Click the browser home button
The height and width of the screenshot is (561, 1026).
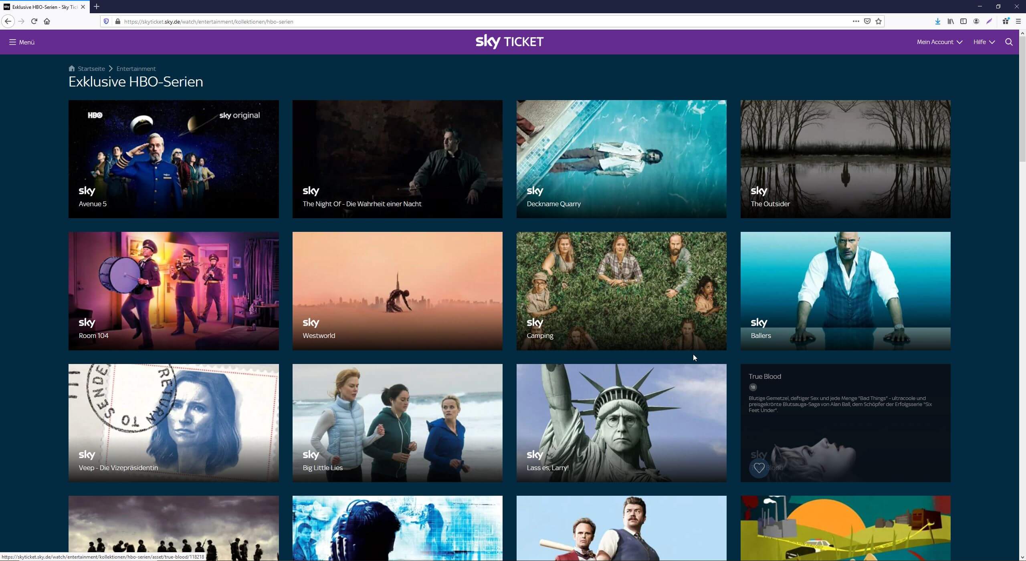pos(47,21)
